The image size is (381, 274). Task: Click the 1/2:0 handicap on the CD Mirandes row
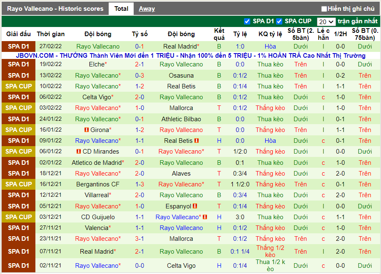240,152
